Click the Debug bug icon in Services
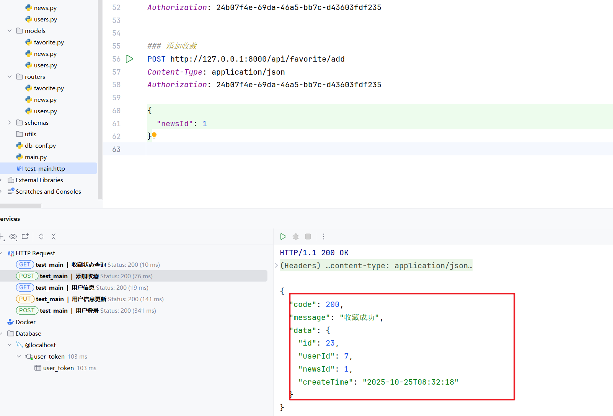This screenshot has height=416, width=613. [296, 237]
